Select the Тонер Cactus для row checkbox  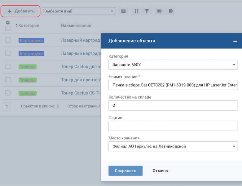point(8,66)
